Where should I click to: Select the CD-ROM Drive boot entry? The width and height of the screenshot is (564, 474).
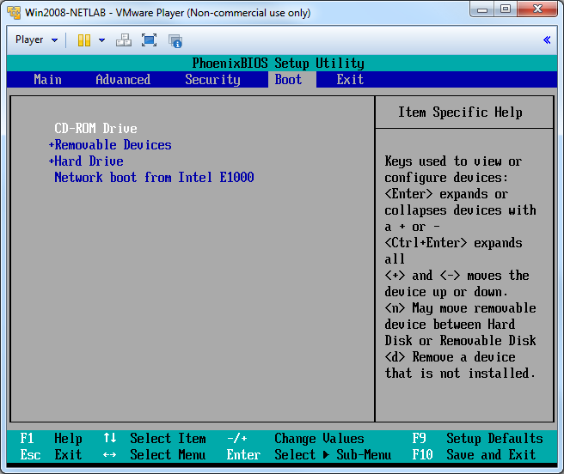(x=95, y=128)
